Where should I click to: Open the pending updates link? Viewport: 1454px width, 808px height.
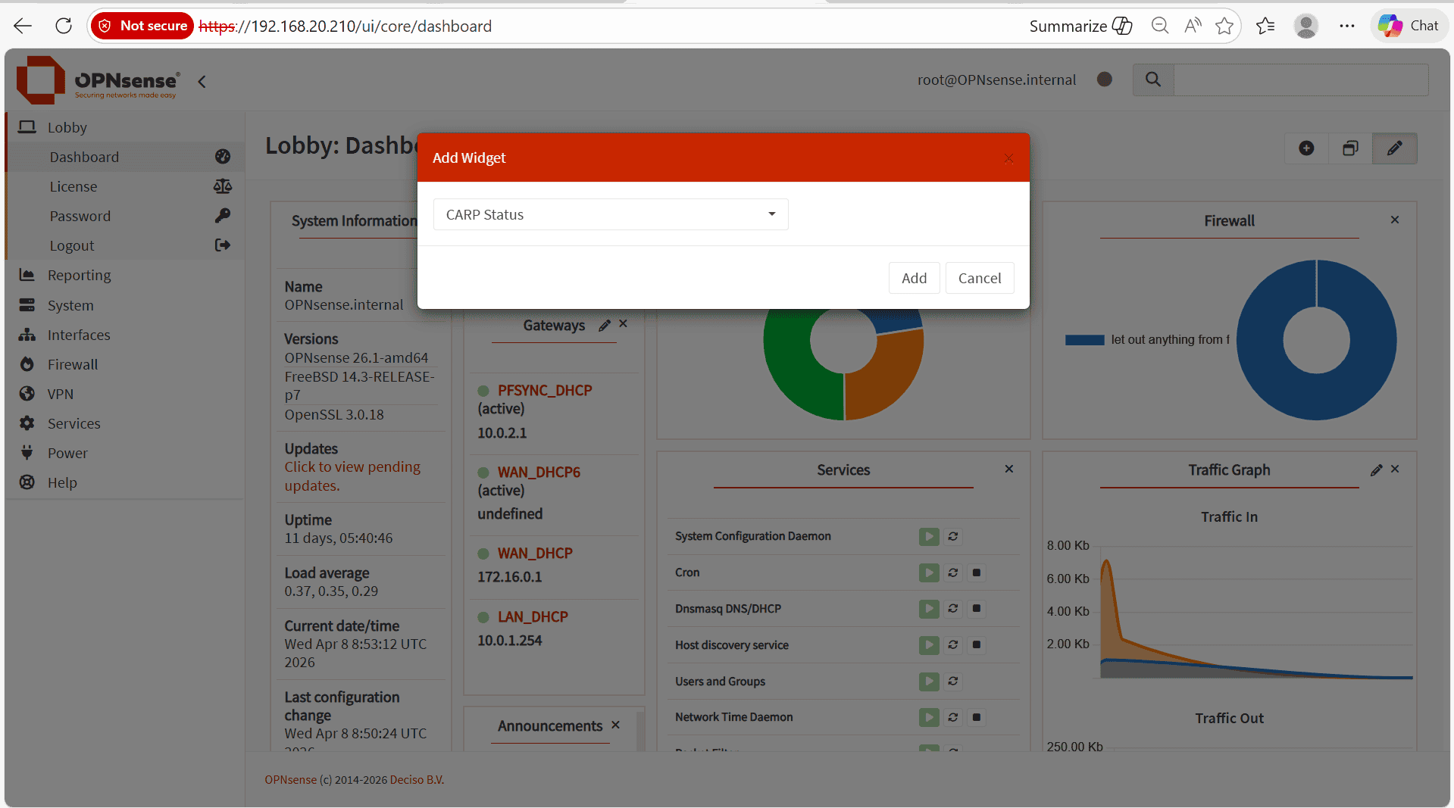tap(352, 476)
